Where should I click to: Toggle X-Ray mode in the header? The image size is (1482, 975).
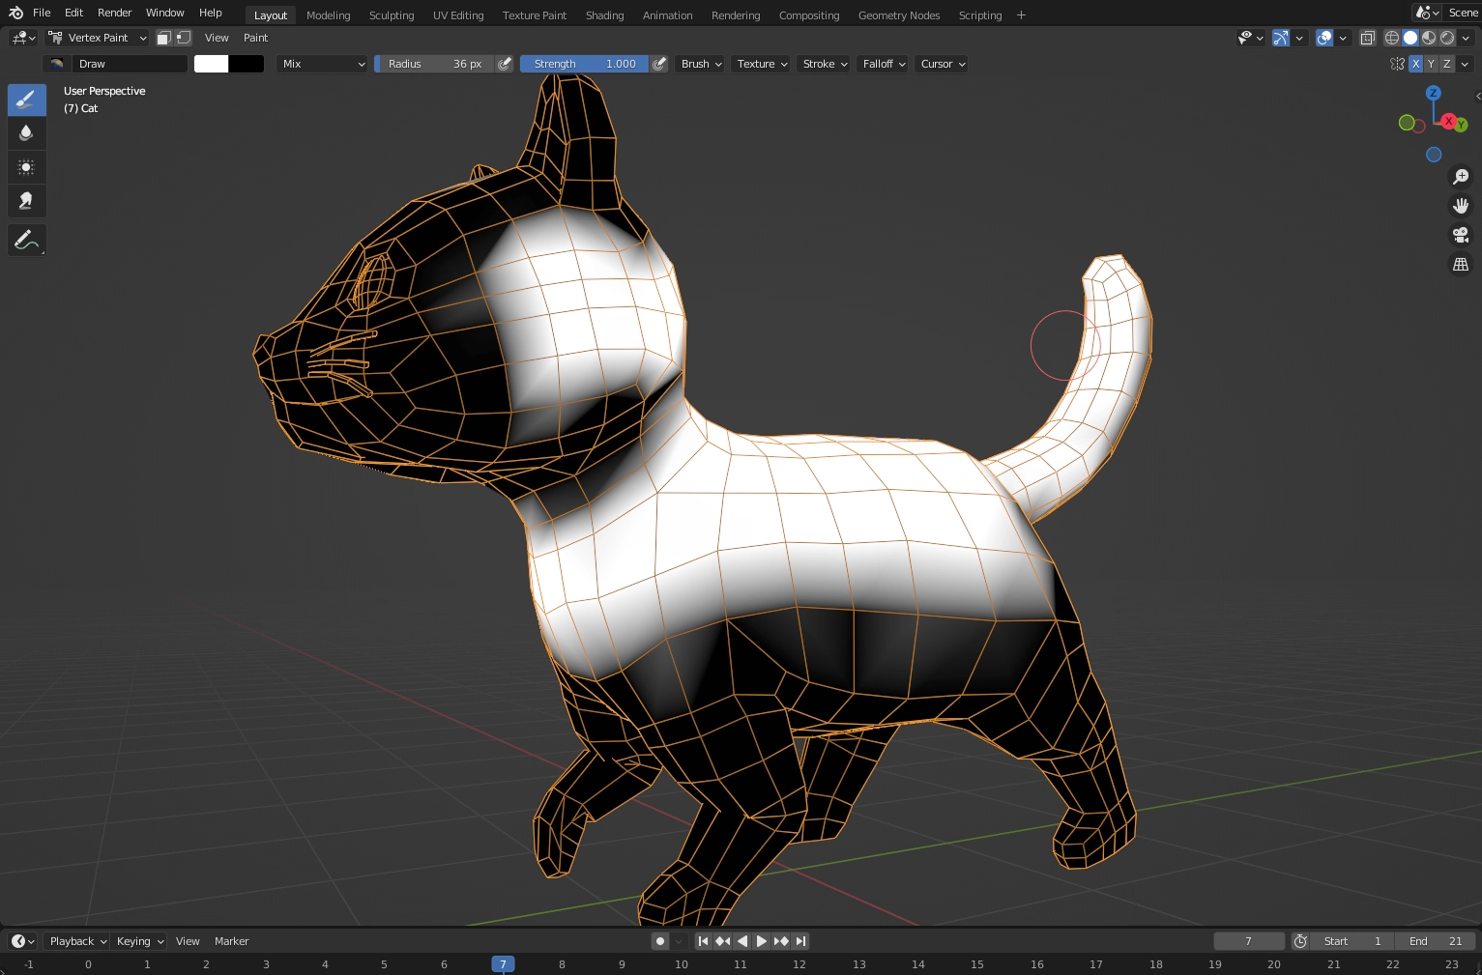1367,38
